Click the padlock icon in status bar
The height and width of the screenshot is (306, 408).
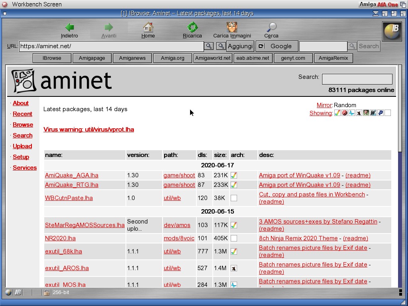click(47, 292)
